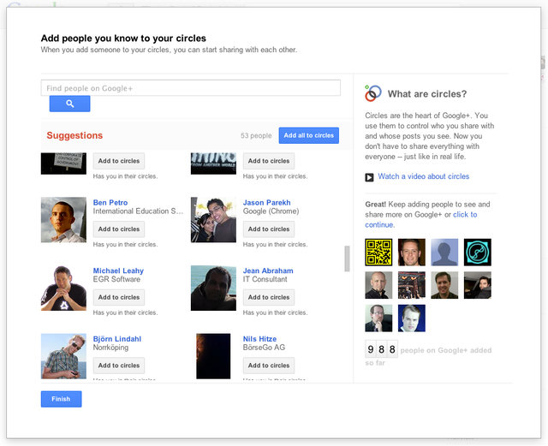Viewport: 548px width, 446px height.
Task: Focus the Find people on Google+ field
Action: click(x=190, y=87)
